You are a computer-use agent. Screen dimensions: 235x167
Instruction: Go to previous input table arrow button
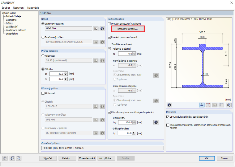click(12, 158)
